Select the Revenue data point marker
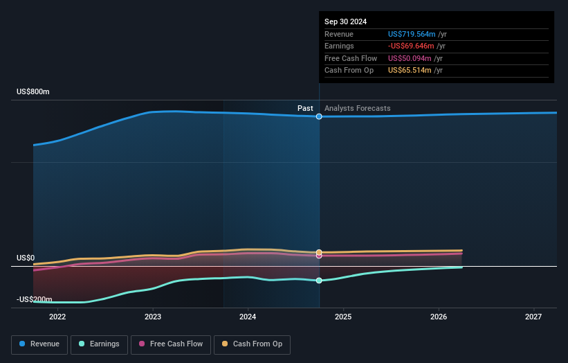This screenshot has height=363, width=568. (319, 116)
